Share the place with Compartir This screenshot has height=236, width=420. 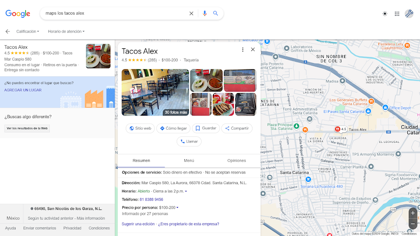[237, 129]
